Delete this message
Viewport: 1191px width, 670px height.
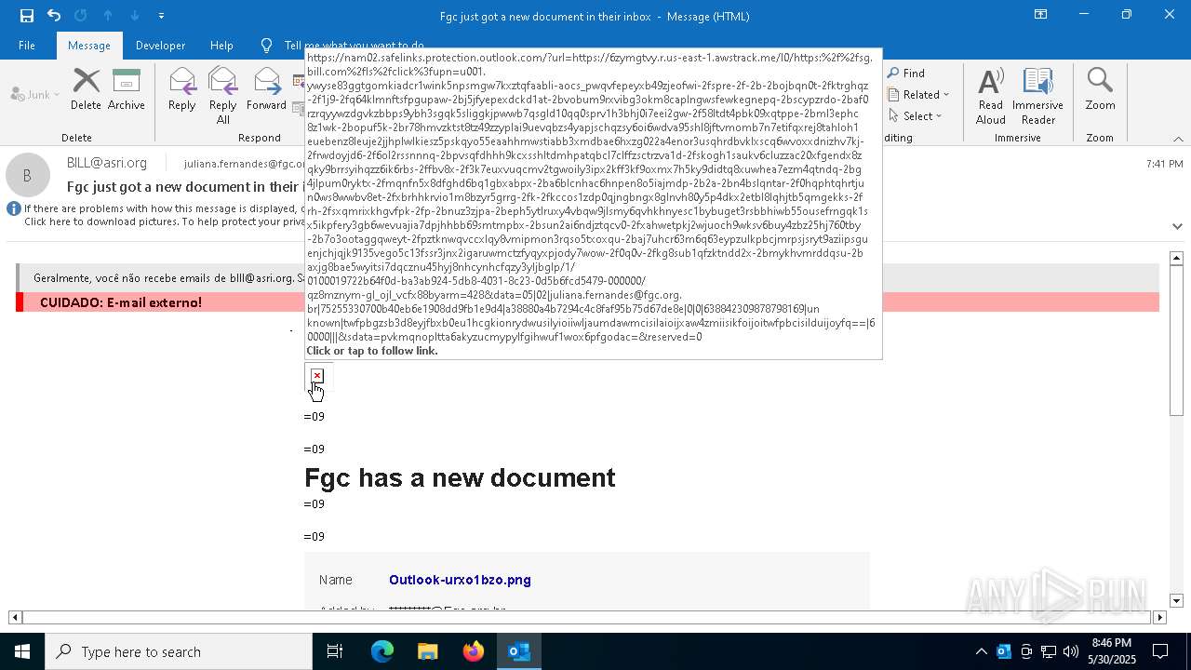tap(86, 89)
